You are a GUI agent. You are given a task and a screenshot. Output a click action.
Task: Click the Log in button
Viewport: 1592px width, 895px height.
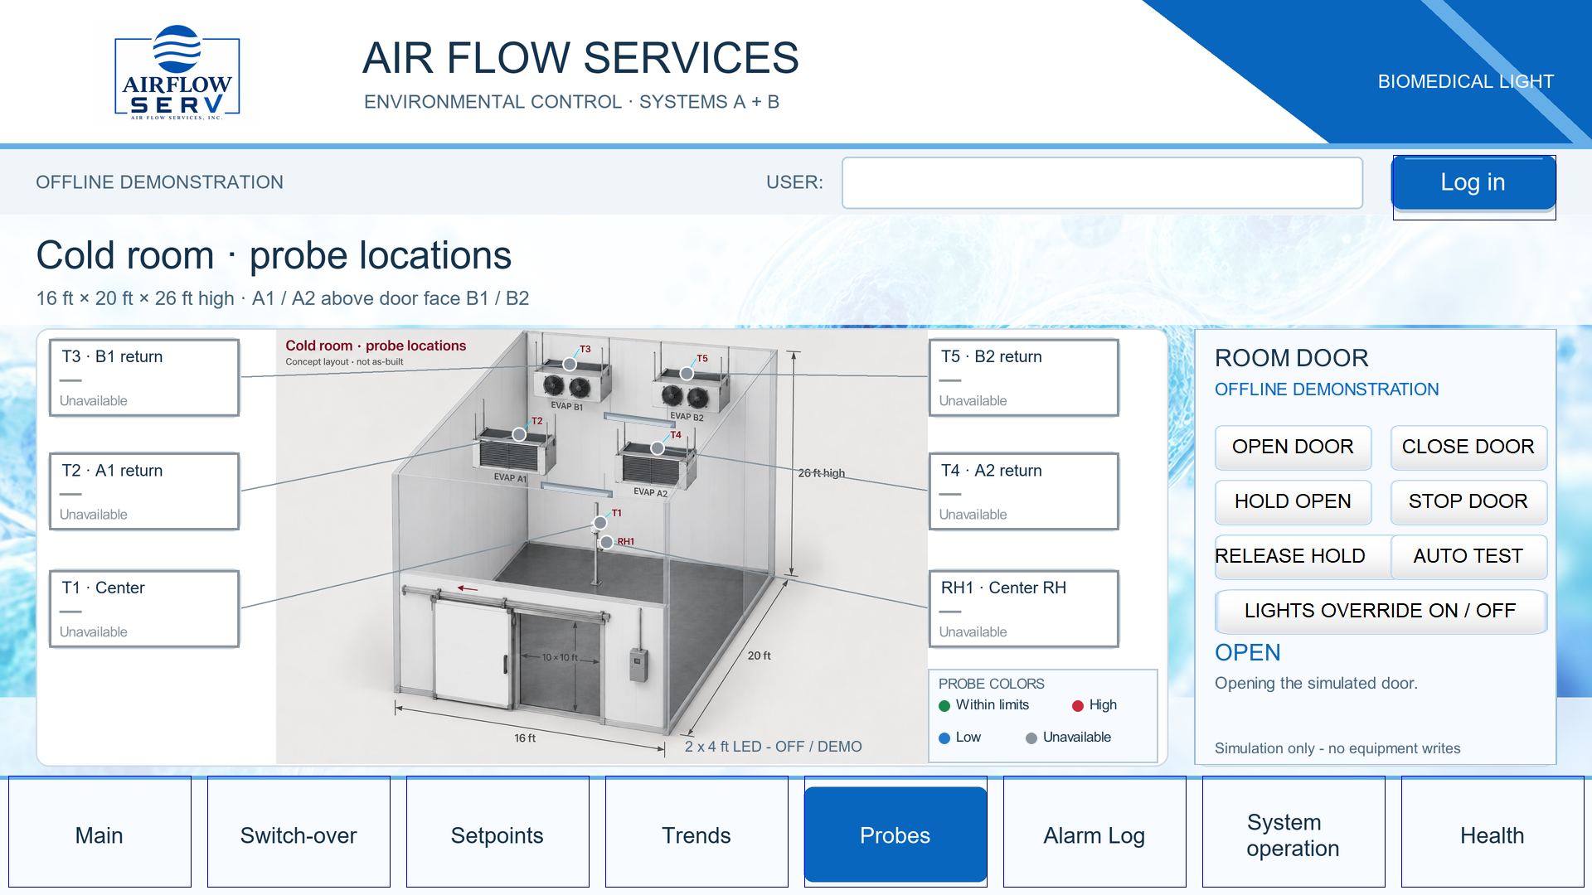(1473, 183)
